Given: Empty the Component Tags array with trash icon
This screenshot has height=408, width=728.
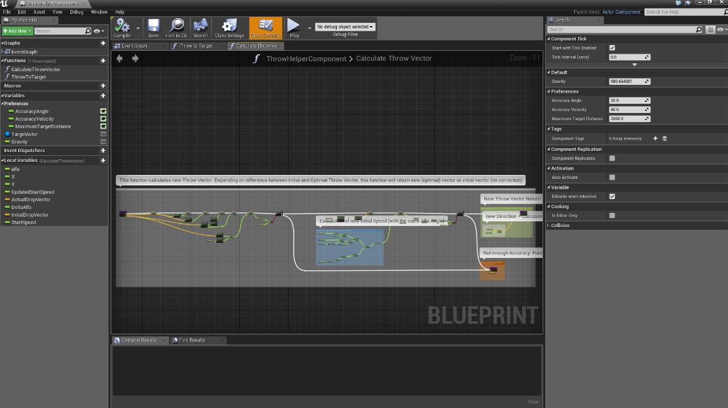Looking at the screenshot, I should [x=665, y=138].
